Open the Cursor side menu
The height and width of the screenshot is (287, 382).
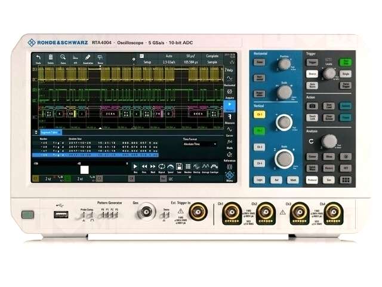pos(229,132)
